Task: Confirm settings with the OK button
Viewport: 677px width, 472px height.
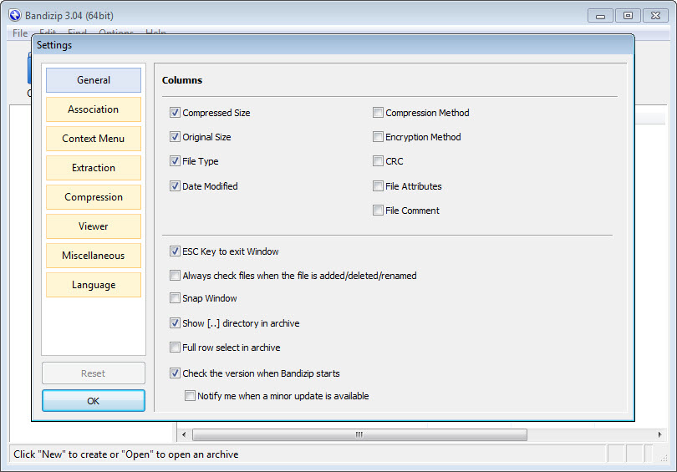Action: (94, 401)
